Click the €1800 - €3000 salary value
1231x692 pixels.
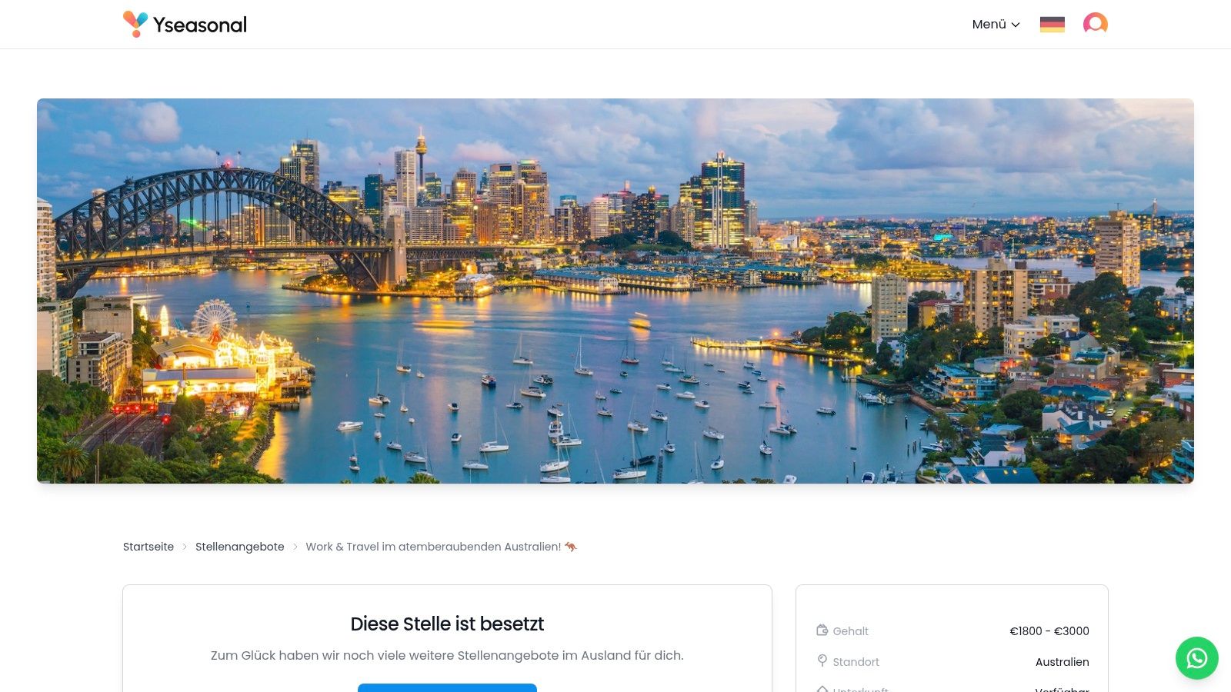click(1049, 631)
